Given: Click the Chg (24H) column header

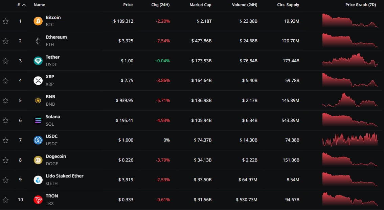Looking at the screenshot, I should (160, 5).
